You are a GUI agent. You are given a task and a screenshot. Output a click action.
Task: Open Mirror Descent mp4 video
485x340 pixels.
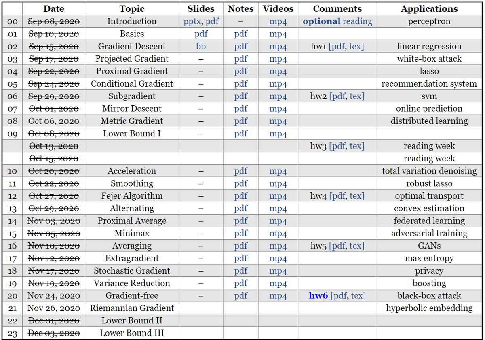pos(278,109)
